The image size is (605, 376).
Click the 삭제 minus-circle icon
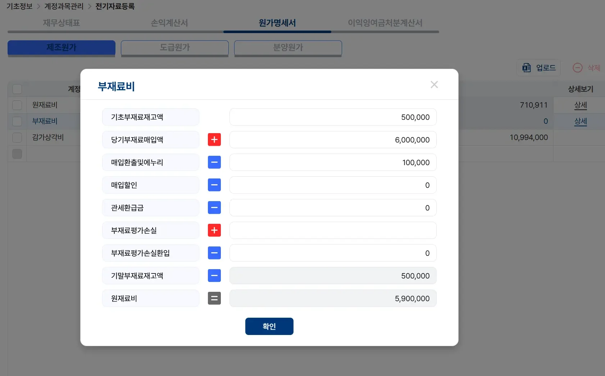coord(578,68)
